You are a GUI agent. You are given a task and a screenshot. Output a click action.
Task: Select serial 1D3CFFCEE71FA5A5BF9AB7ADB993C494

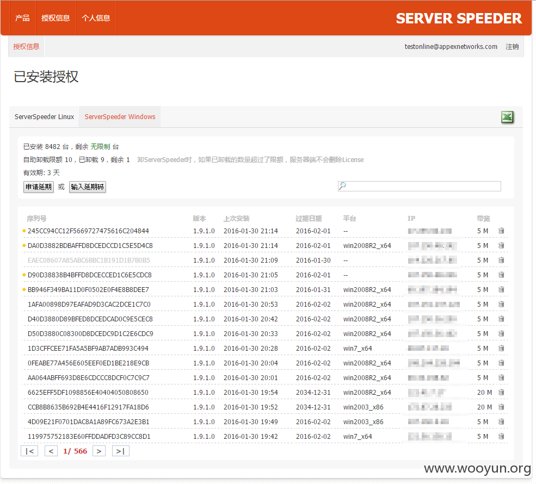[x=88, y=349]
